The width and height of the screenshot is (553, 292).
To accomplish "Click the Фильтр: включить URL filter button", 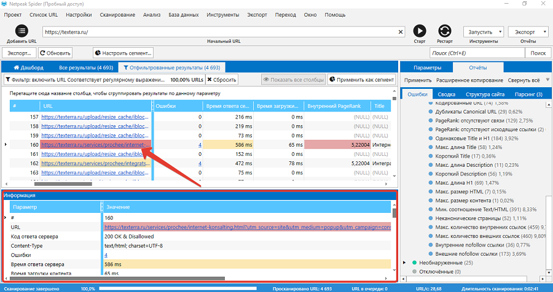I will (104, 80).
